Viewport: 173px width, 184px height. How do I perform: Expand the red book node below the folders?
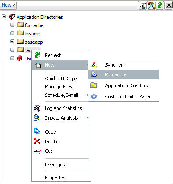click(x=12, y=58)
